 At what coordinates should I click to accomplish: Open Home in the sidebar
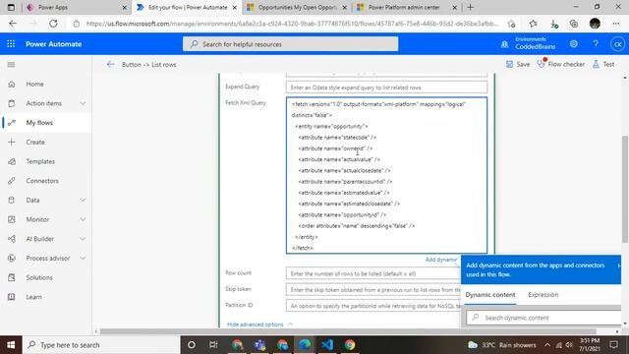(35, 84)
